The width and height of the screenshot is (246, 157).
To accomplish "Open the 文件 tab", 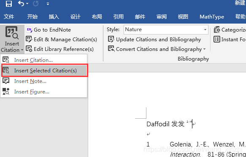I will [x=9, y=16].
